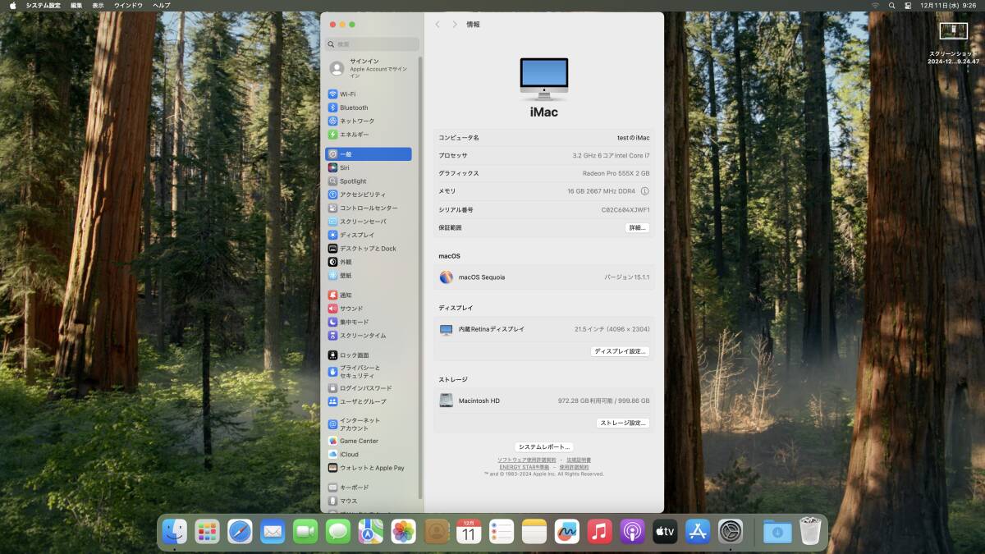Viewport: 985px width, 554px height.
Task: Open コントロールセンター settings
Action: 368,208
